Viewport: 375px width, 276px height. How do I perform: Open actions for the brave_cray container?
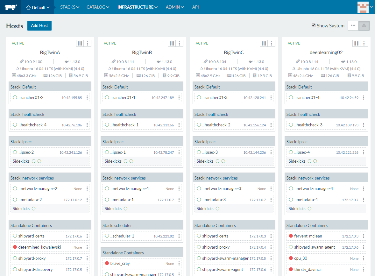pyautogui.click(x=179, y=264)
